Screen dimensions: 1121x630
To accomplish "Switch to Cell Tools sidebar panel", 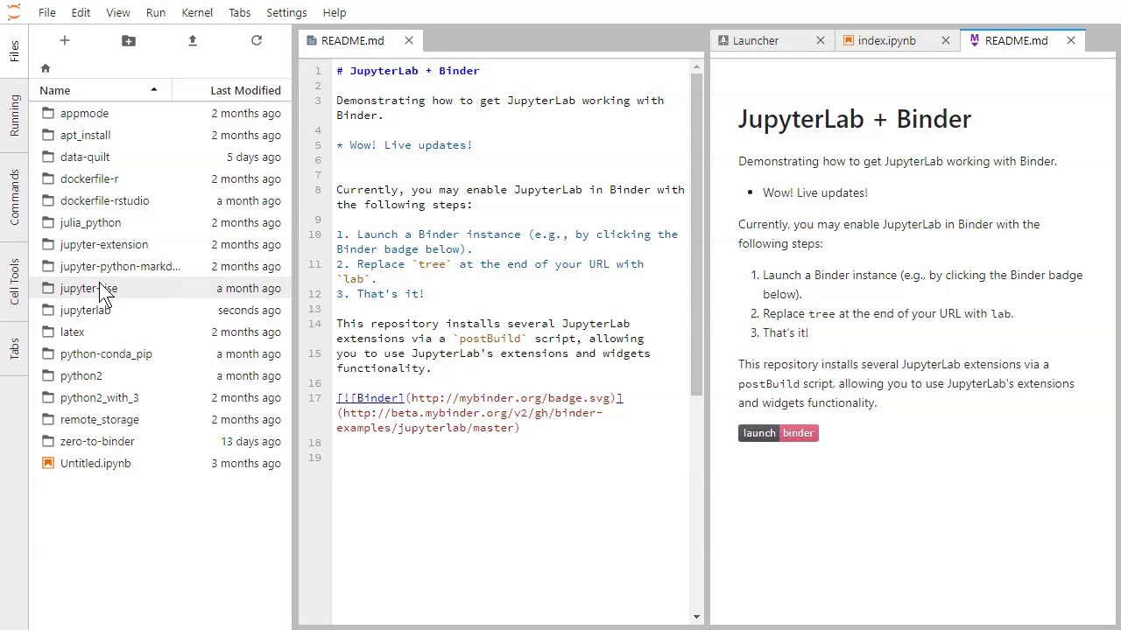I will (x=14, y=282).
